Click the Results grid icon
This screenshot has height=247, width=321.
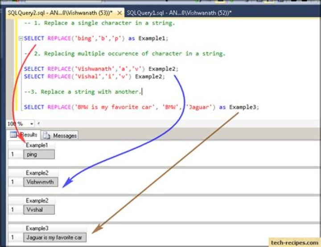13,135
